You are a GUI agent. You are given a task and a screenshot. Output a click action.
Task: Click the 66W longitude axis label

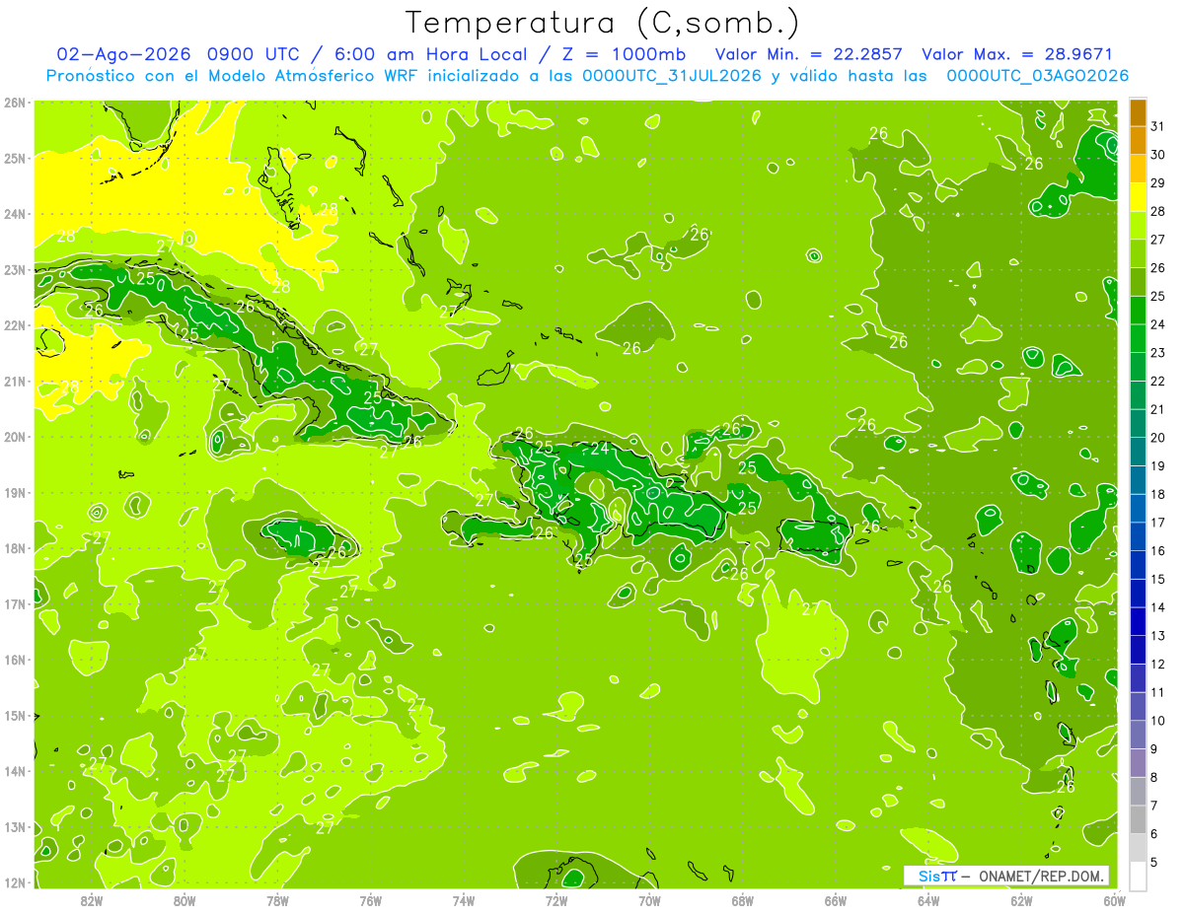(x=836, y=900)
